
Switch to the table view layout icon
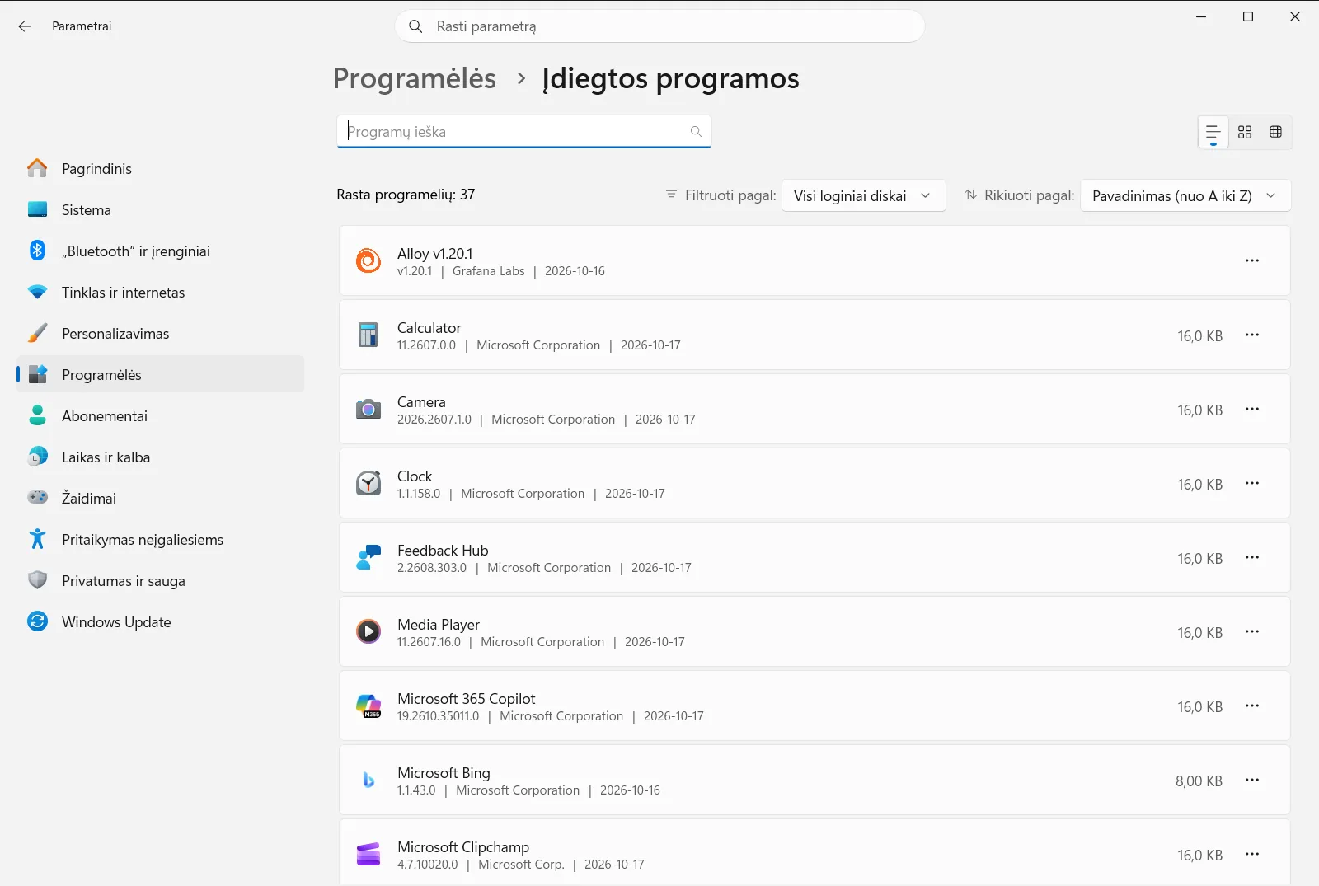pos(1275,132)
